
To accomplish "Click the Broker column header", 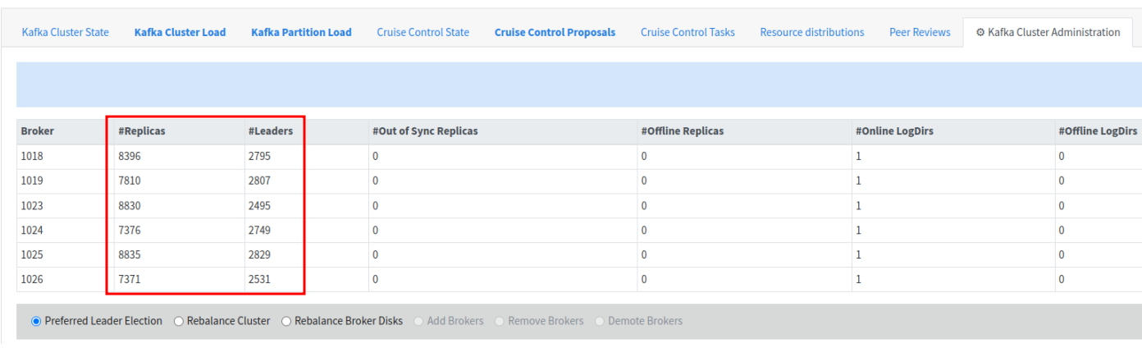I will [x=38, y=131].
